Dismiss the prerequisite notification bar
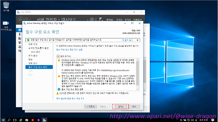218x122 pixels. (x=138, y=40)
